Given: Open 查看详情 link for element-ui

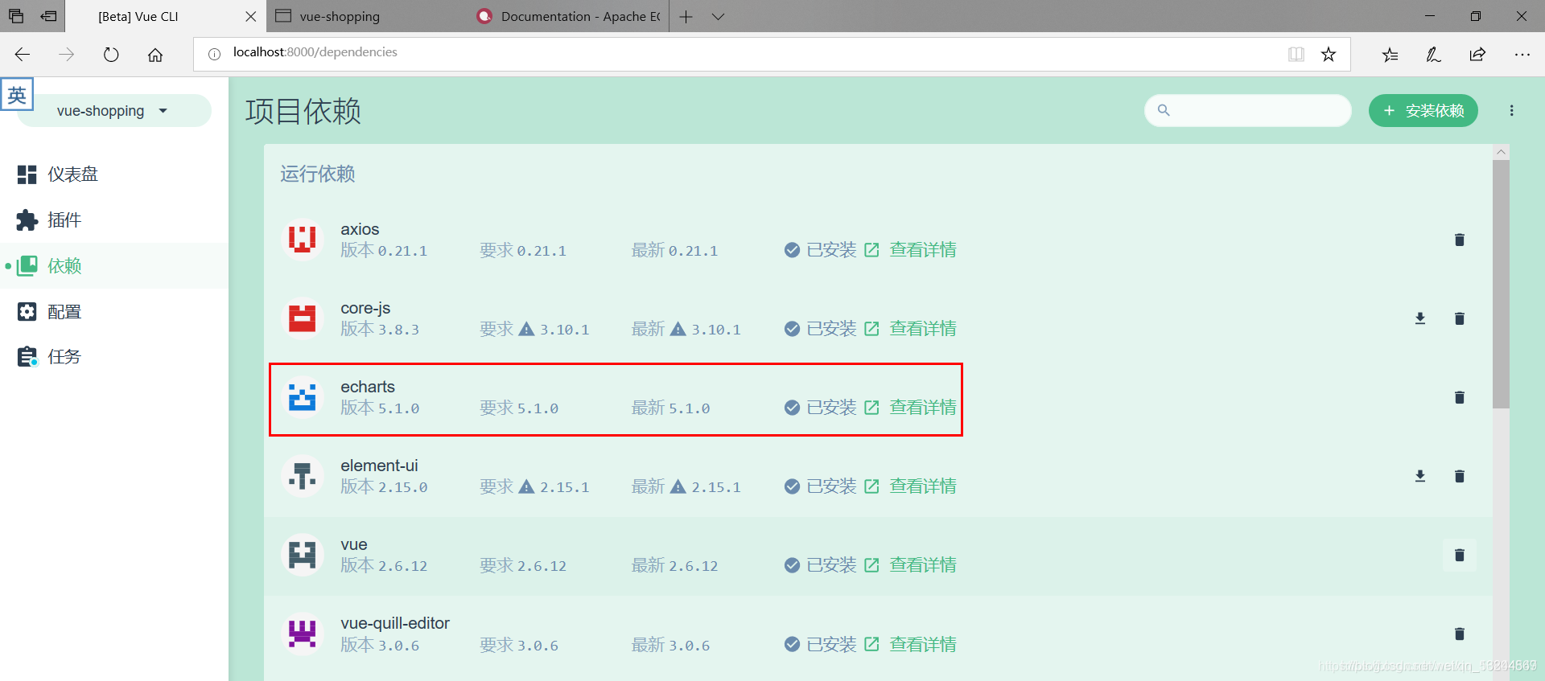Looking at the screenshot, I should pos(922,486).
